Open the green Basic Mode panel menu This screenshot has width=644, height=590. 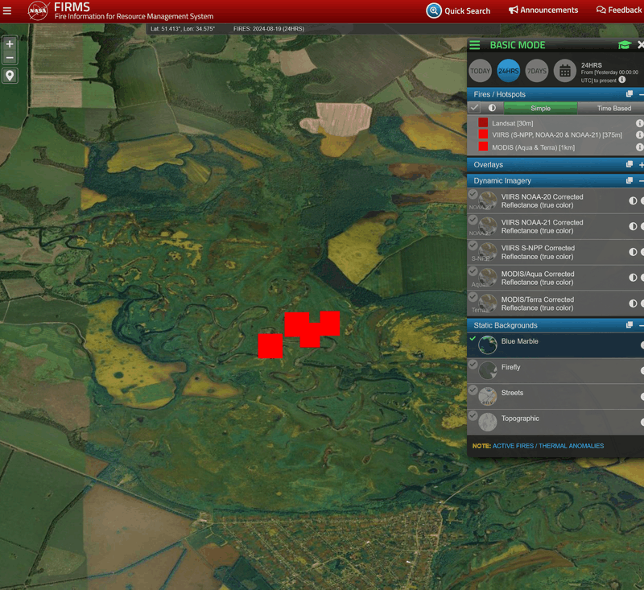coord(474,45)
